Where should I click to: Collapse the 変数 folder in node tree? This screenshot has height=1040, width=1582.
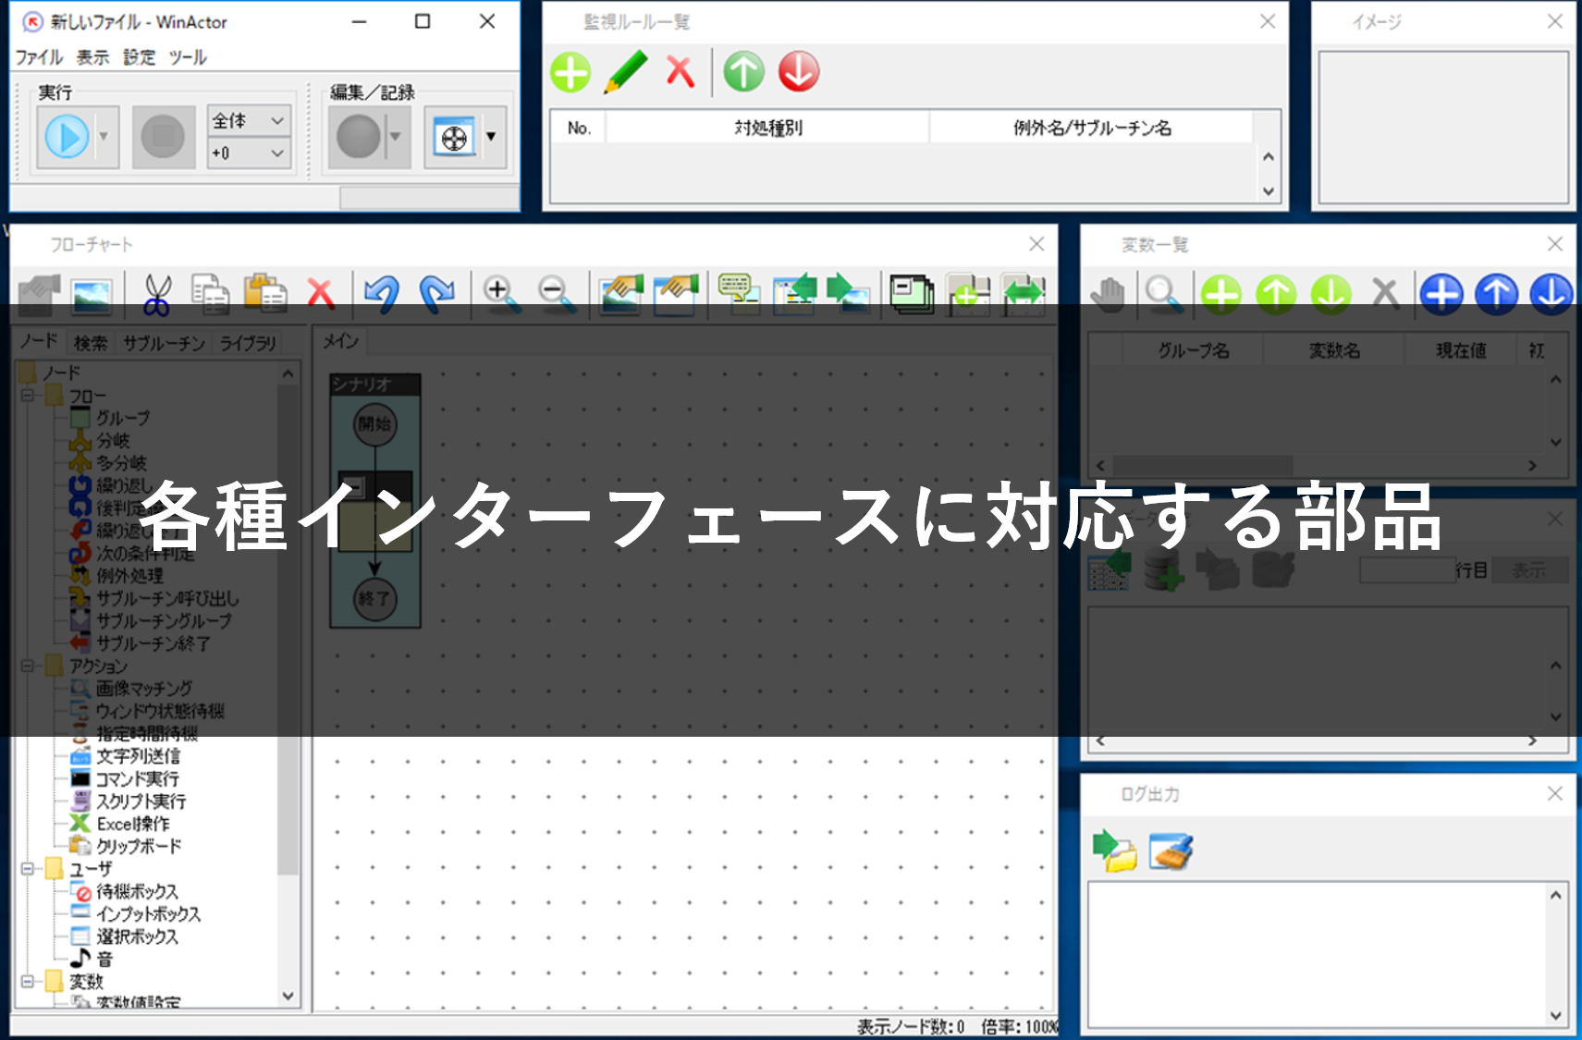(28, 981)
